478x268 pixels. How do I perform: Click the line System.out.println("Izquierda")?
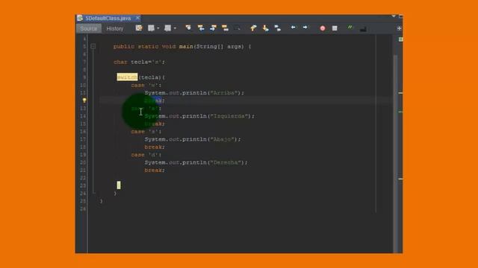click(199, 116)
